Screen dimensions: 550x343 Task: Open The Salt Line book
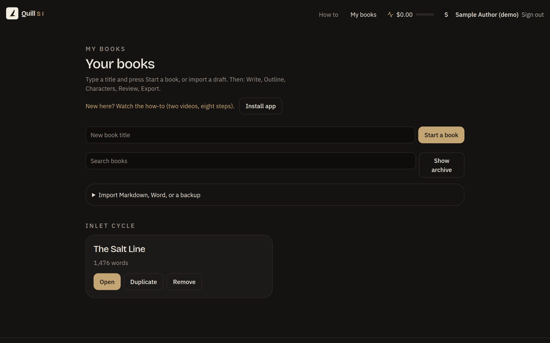click(107, 282)
